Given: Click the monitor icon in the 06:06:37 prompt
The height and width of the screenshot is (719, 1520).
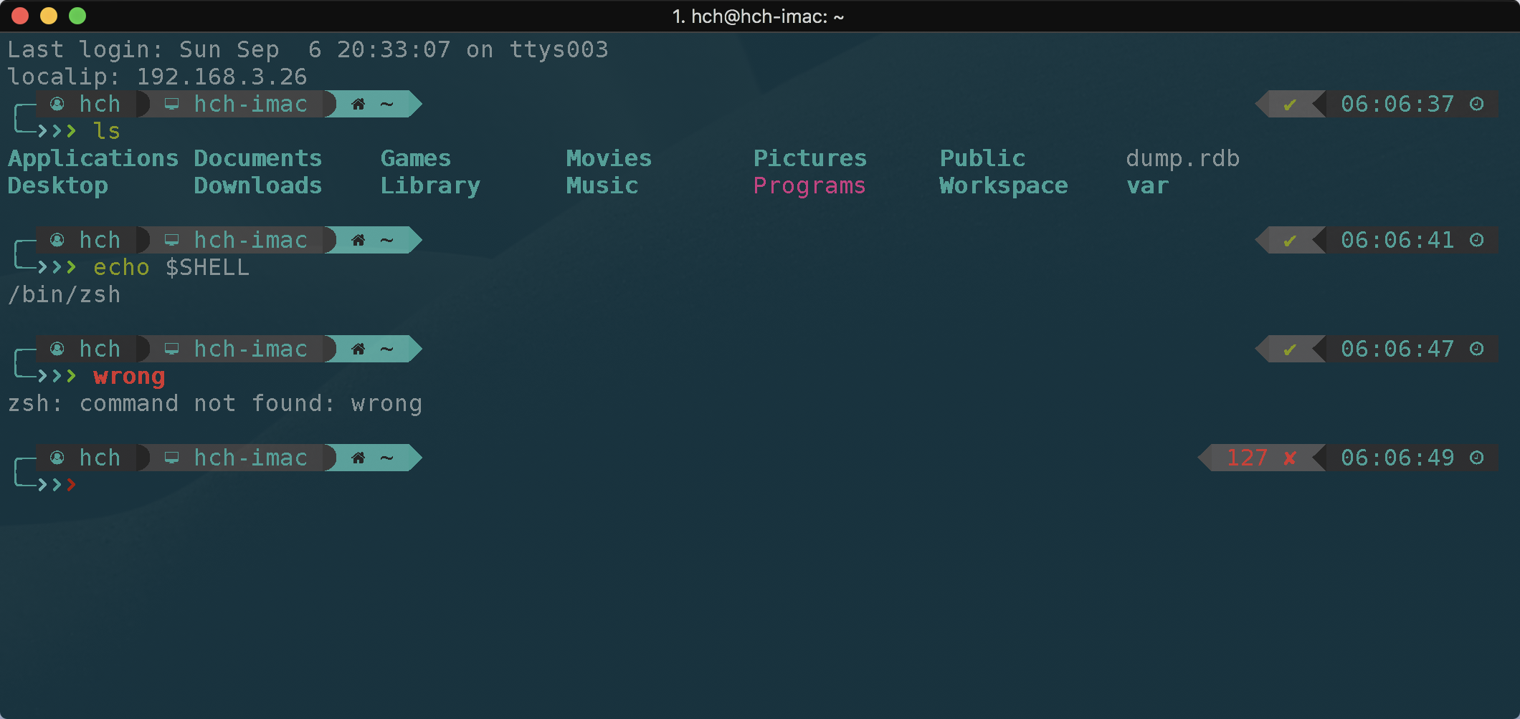Looking at the screenshot, I should (171, 104).
